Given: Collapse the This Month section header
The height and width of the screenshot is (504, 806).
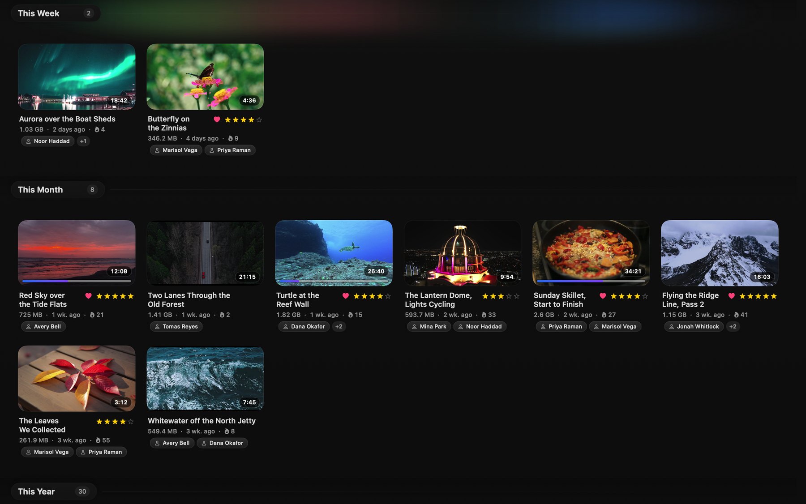Looking at the screenshot, I should pyautogui.click(x=58, y=190).
